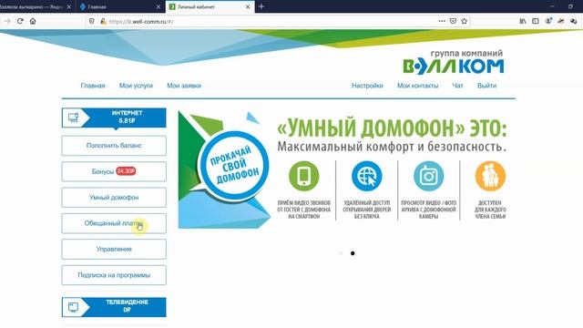The height and width of the screenshot is (328, 583).
Task: Open the tracking protection shield icon
Action: tap(92, 21)
